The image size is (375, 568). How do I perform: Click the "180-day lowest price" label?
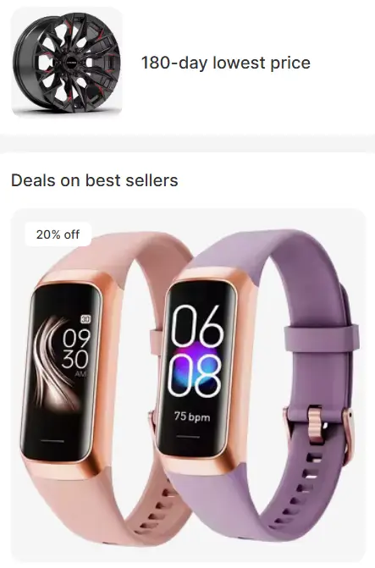point(225,63)
